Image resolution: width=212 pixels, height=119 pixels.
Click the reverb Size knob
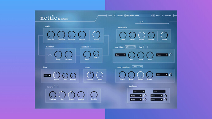[x=62, y=94]
